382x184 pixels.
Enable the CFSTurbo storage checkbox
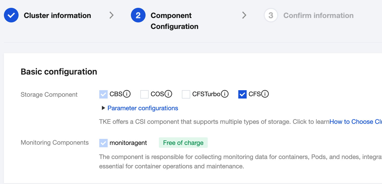(x=186, y=94)
